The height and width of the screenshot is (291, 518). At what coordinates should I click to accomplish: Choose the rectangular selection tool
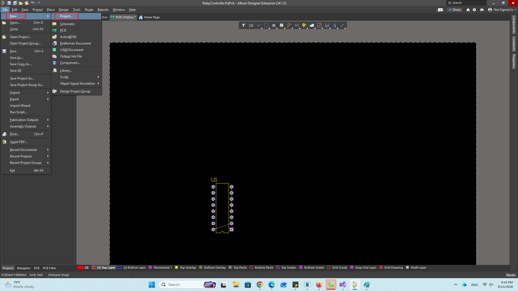(x=266, y=25)
